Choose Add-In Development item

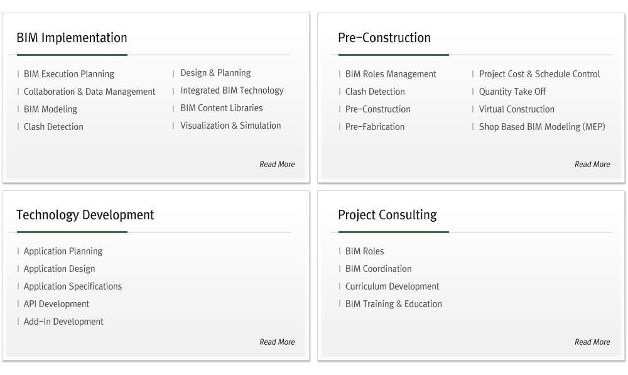coord(63,322)
